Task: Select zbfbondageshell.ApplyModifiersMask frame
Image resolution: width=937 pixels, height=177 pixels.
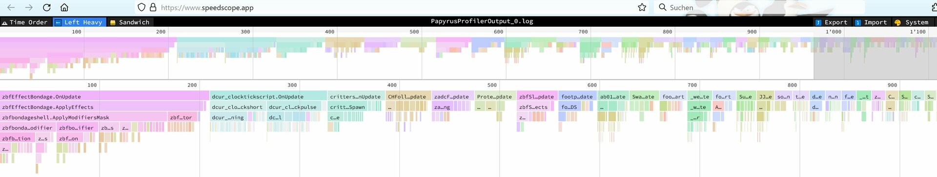Action: (x=83, y=117)
